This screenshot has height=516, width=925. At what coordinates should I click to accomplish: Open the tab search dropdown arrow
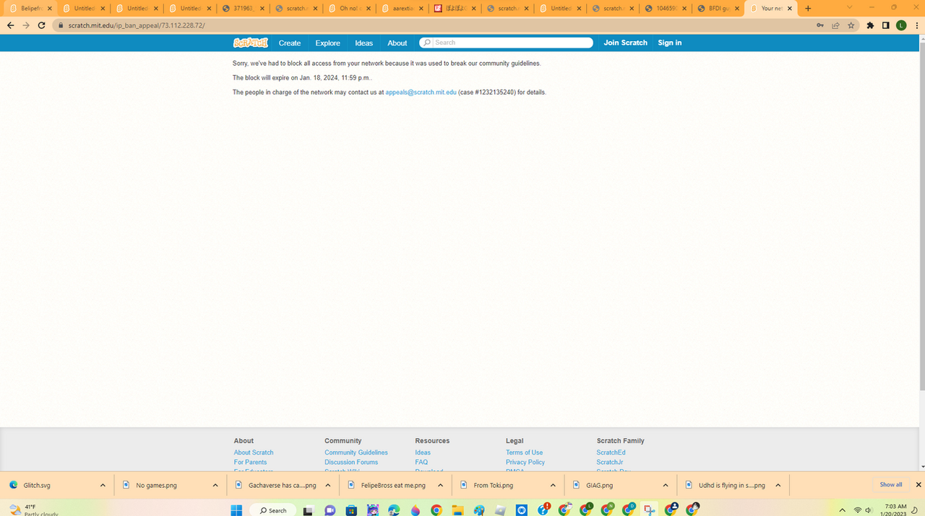coord(849,8)
